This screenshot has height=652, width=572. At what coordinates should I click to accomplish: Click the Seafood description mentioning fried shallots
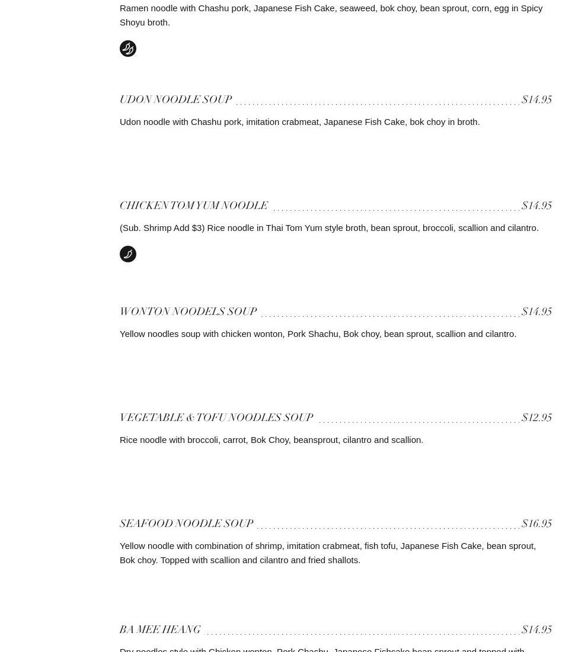coord(327,553)
